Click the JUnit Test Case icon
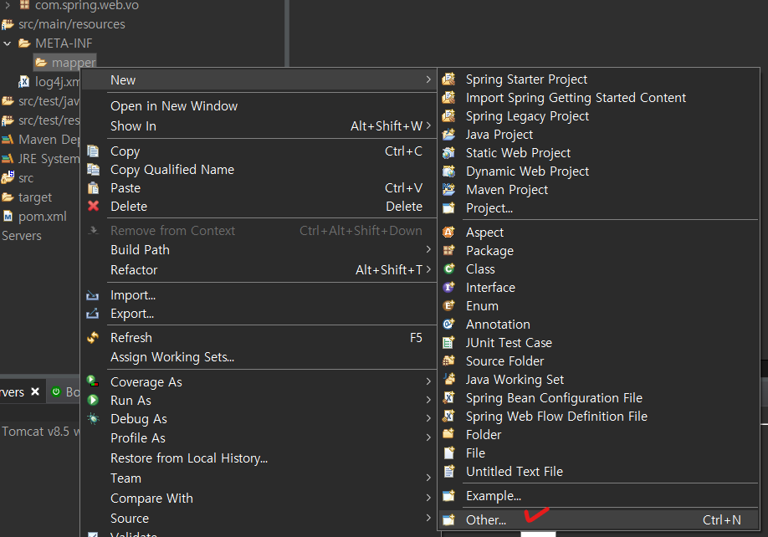The height and width of the screenshot is (537, 768). pyautogui.click(x=448, y=343)
